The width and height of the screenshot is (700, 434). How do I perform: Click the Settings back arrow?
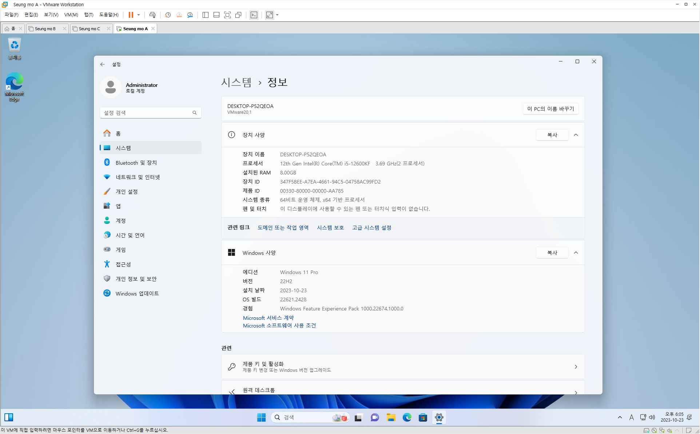(x=103, y=64)
